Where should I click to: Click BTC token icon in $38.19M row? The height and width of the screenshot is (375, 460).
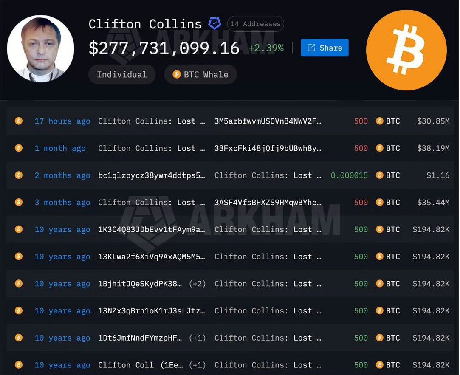(x=379, y=148)
